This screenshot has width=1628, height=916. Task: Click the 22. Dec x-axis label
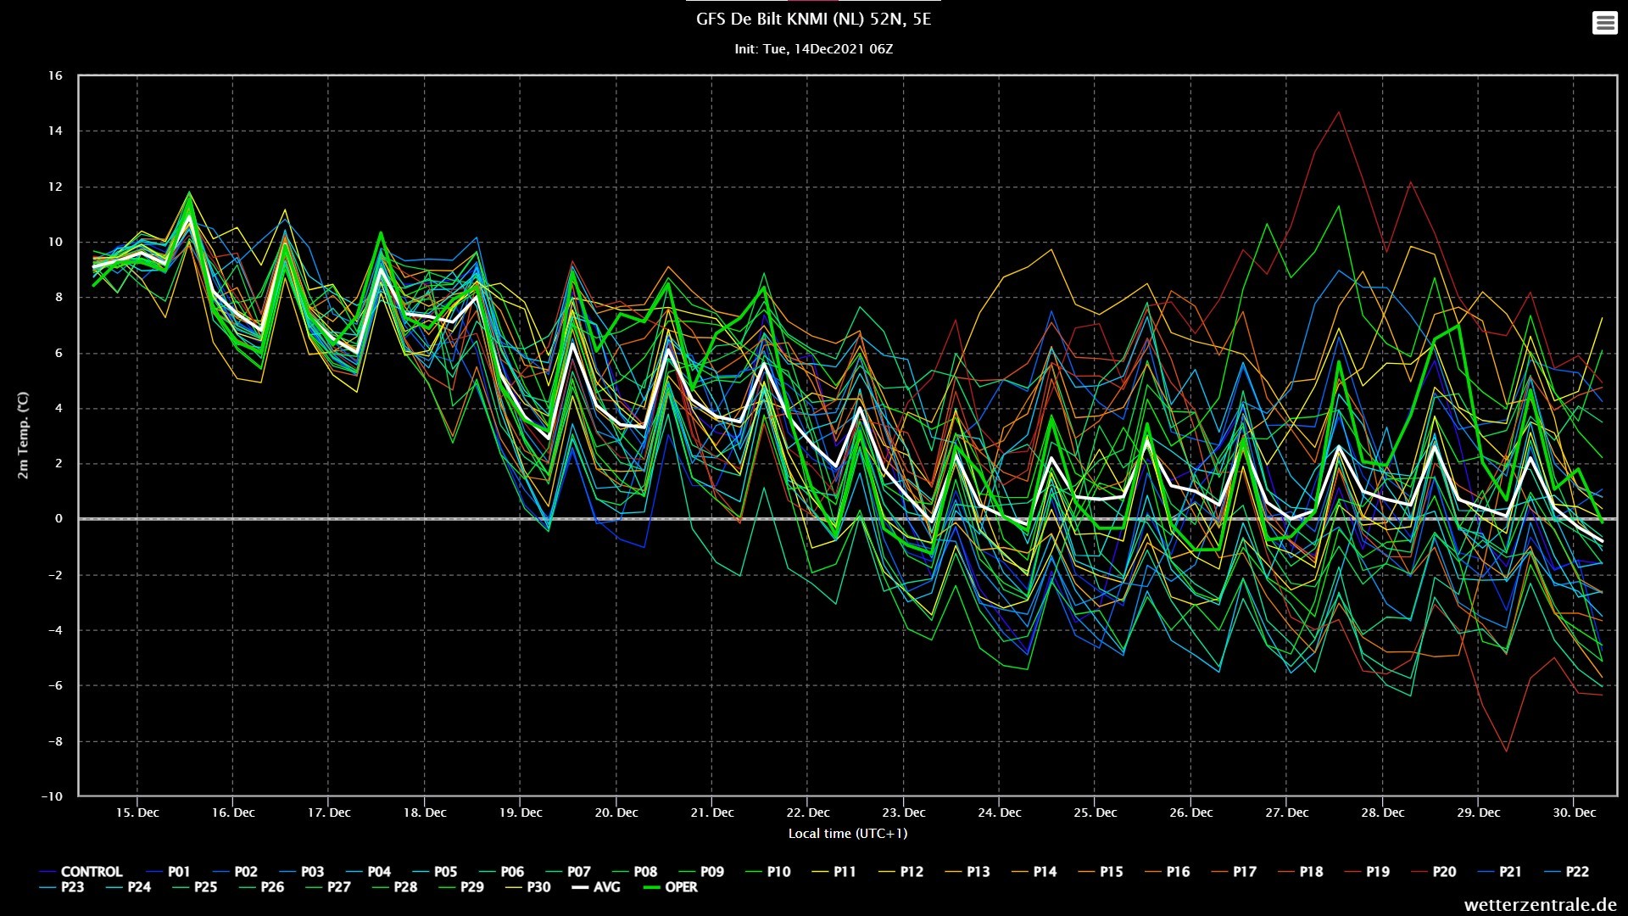pos(807,813)
